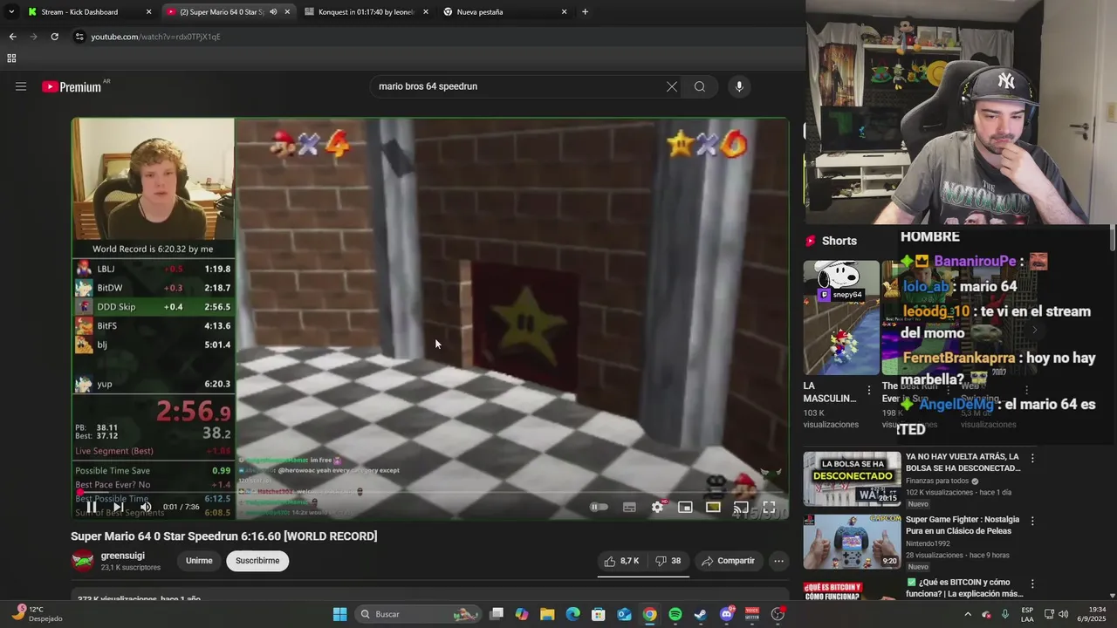Viewport: 1117px width, 628px height.
Task: Open La Bolsa se ha desconectado thumbnail
Action: click(852, 479)
